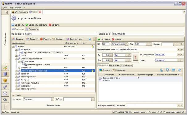The width and height of the screenshot is (187, 115).
Task: Clear the Тшт unit with X button
Action: tap(130, 55)
